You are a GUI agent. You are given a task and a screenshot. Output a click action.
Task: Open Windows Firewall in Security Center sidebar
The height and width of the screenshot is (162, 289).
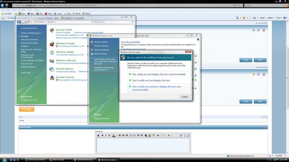click(101, 46)
